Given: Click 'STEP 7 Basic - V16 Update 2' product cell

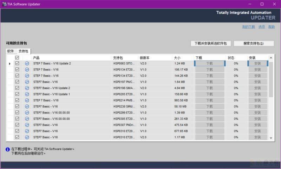Looking at the screenshot, I should tap(72, 63).
